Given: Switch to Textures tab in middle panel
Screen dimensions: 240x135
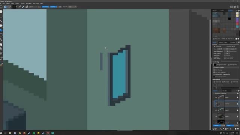Looking at the screenshot, I should tap(221, 42).
